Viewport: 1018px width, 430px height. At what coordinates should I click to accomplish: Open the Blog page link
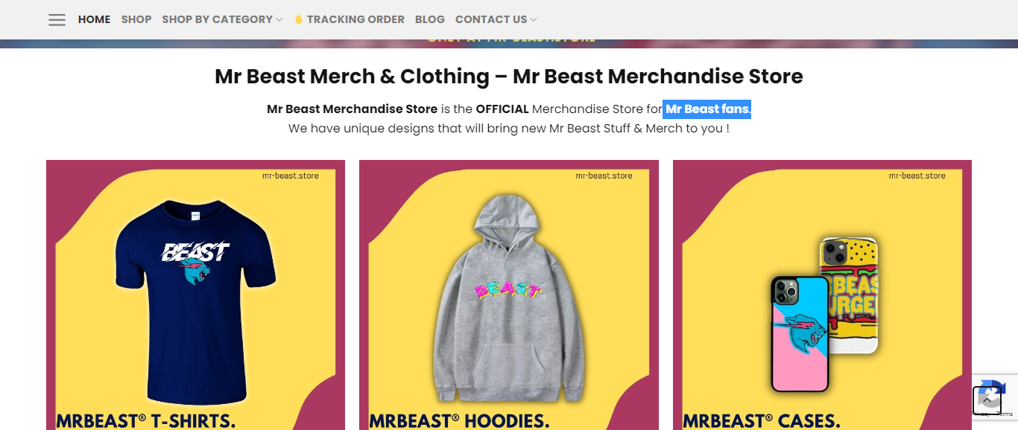point(430,19)
